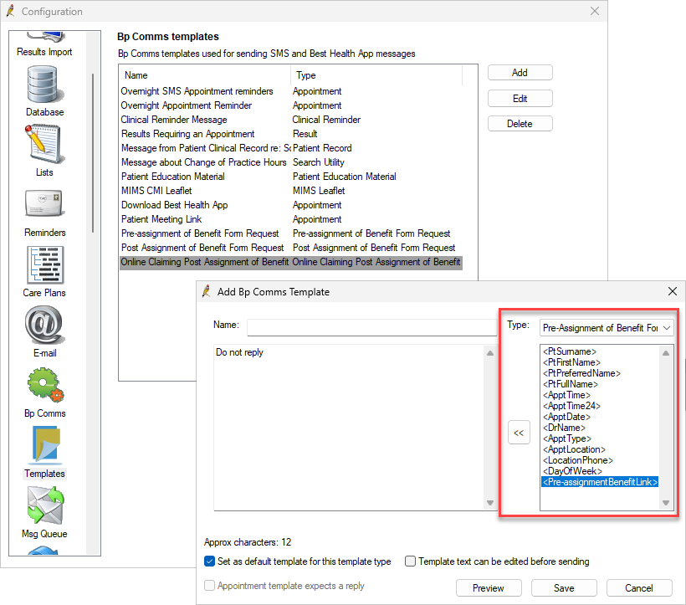Click the Delete template button
Image resolution: width=686 pixels, height=605 pixels.
[x=520, y=124]
